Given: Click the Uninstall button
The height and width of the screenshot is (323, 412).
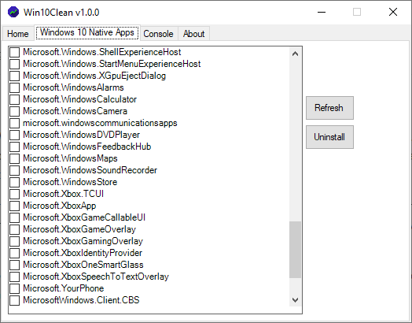Looking at the screenshot, I should pos(329,137).
